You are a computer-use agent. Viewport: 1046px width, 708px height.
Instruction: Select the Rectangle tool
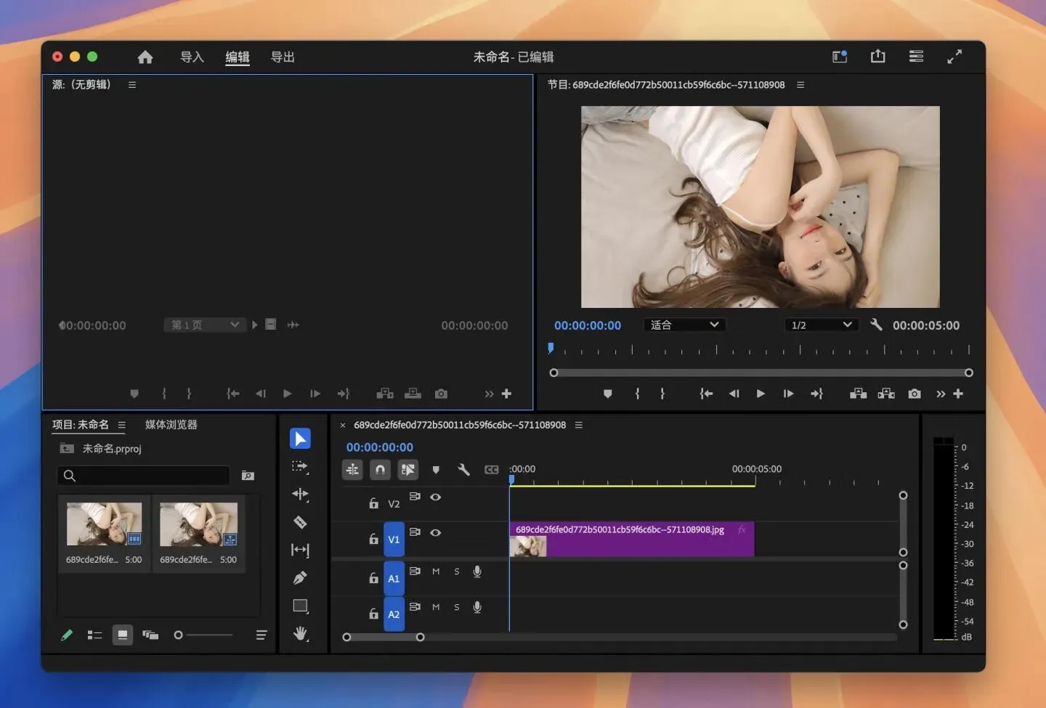pyautogui.click(x=300, y=606)
